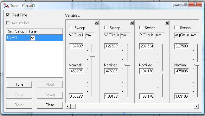Click the right scroll arrow under variables

[x=196, y=106]
